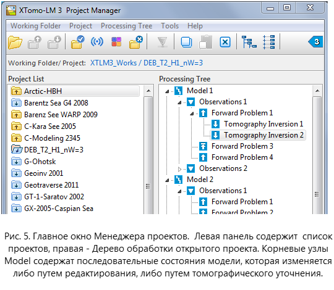This screenshot has width=334, height=290.
Task: Click the gray filter funnel icon
Action: [x=162, y=42]
